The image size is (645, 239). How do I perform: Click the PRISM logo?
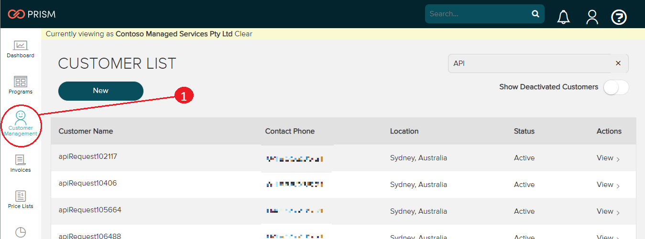point(32,14)
